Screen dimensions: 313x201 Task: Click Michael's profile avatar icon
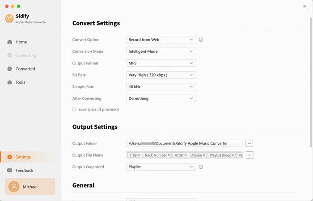click(x=14, y=187)
